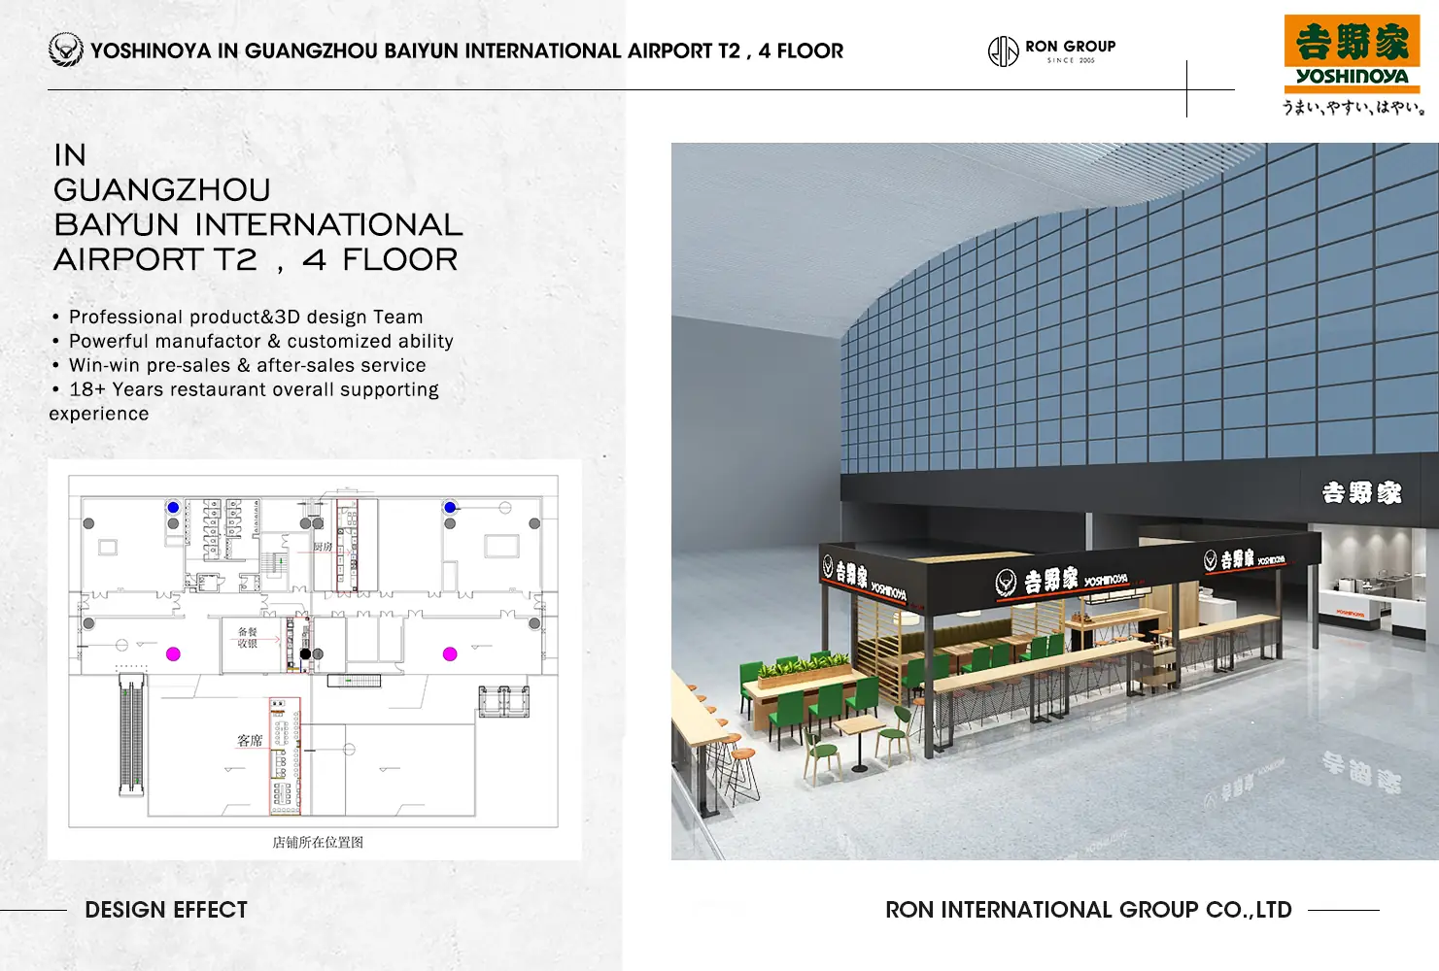This screenshot has height=971, width=1439.
Task: Click the 店铺所在位置图 floor plan caption
Action: click(318, 842)
